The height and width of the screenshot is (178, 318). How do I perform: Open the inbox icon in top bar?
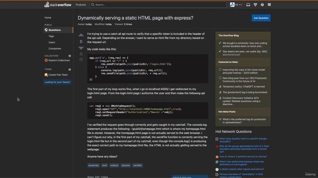coord(248,4)
